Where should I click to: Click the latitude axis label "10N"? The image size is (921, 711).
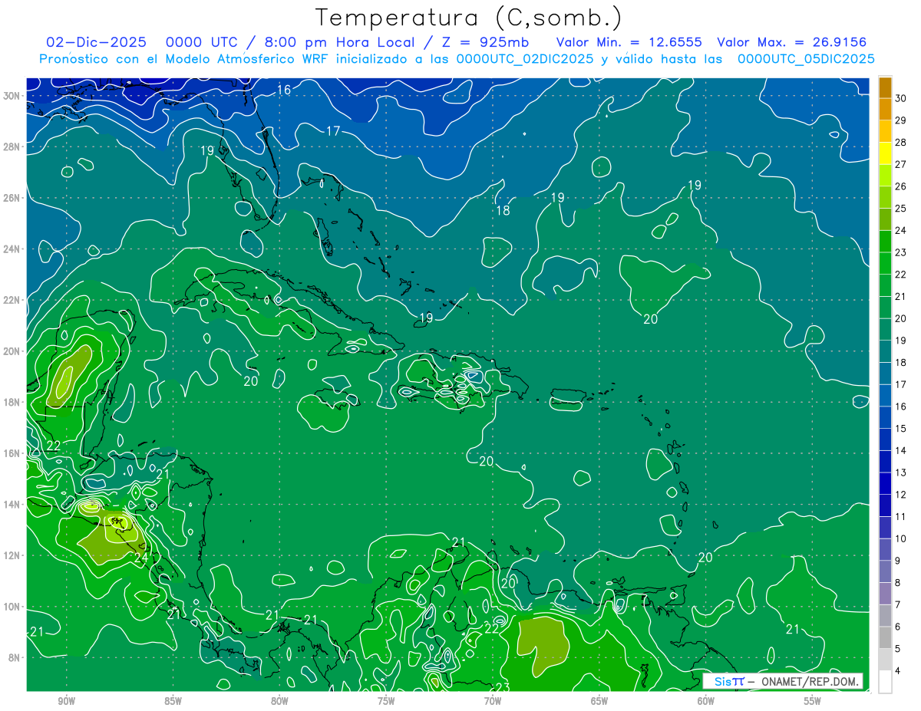pos(12,607)
